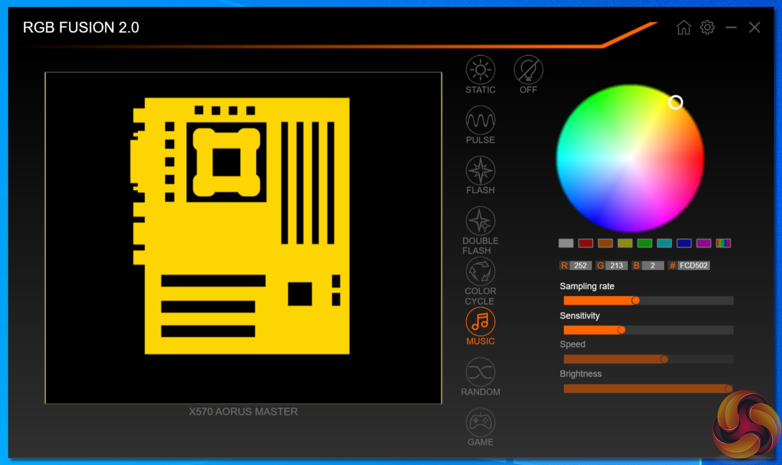Click the "Sampling rate" label text
Screen dimensions: 782x465
point(587,286)
